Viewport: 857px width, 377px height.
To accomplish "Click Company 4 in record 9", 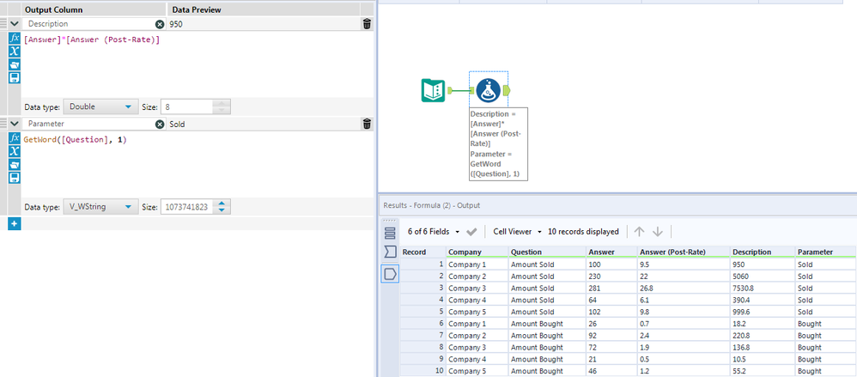I will (x=477, y=359).
